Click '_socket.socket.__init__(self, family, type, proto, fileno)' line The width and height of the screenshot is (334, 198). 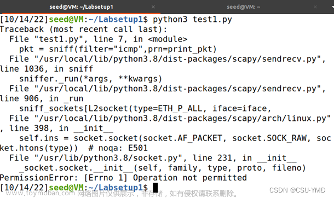tap(163, 168)
